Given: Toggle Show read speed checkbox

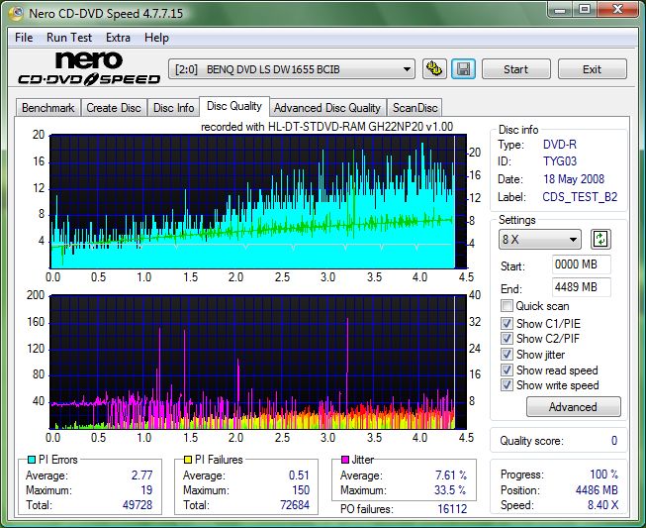Looking at the screenshot, I should pyautogui.click(x=507, y=370).
